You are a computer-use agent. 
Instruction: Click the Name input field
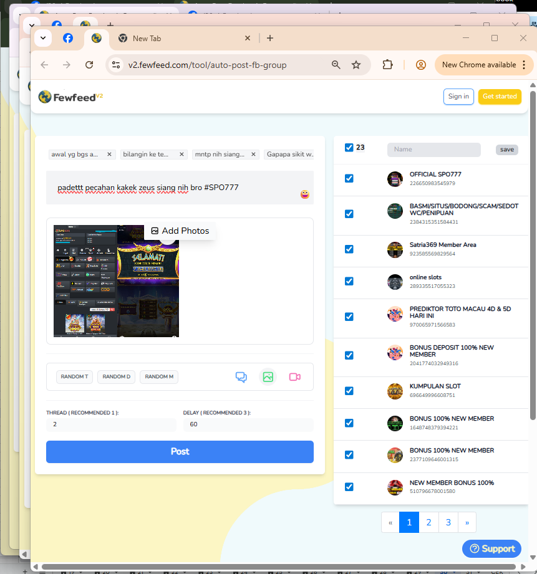pyautogui.click(x=433, y=150)
